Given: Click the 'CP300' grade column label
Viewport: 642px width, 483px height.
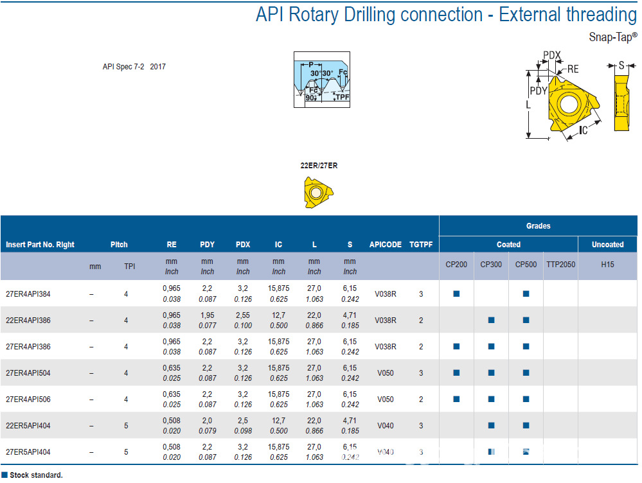Looking at the screenshot, I should click(491, 265).
